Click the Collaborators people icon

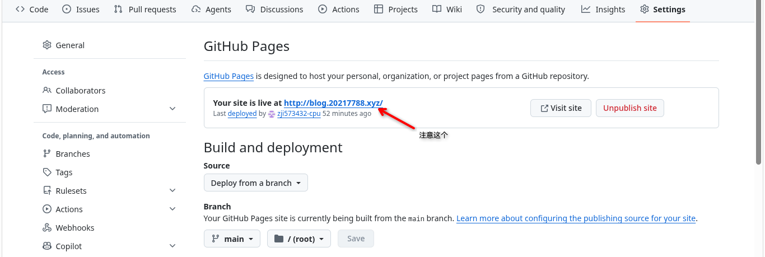[47, 91]
